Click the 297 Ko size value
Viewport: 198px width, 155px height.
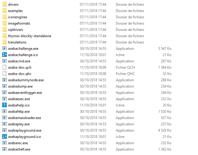(166, 61)
